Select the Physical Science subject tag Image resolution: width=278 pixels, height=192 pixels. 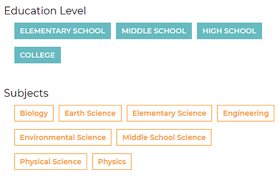51,161
